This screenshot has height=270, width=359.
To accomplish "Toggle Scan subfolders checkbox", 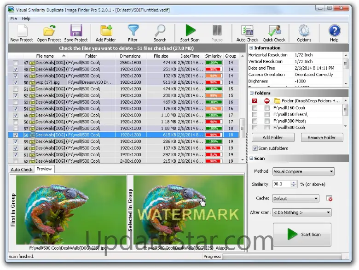I will tap(255, 148).
